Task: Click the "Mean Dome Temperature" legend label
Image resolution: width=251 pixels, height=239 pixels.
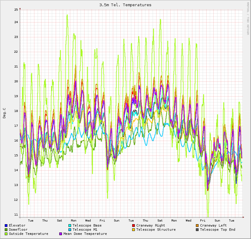Action: click(85, 234)
